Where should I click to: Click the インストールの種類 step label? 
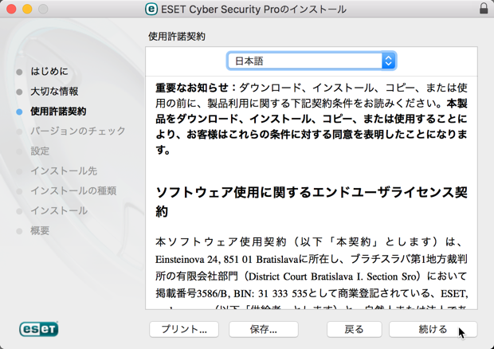73,190
